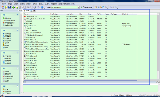Click the blue floppy-disk Save icon
Viewport: 160px width, 97px height.
[x=9, y=7]
